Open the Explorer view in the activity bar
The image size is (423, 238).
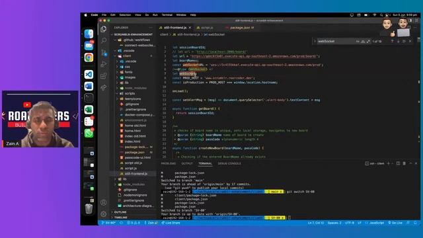104,29
